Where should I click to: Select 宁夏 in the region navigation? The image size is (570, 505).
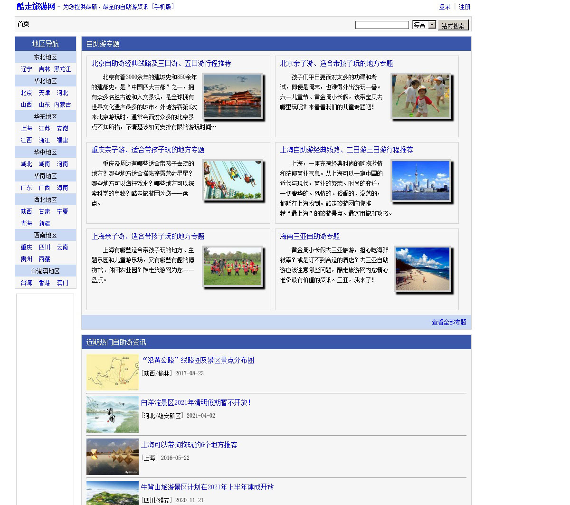click(x=62, y=211)
